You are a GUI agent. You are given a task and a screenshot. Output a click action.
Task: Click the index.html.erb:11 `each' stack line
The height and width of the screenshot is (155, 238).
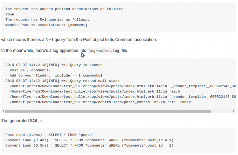click(95, 91)
